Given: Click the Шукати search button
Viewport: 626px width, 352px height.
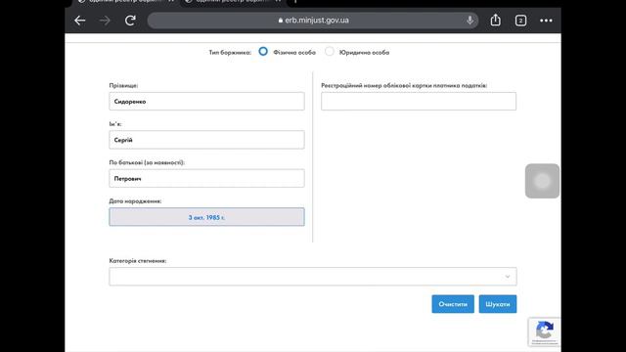Looking at the screenshot, I should pos(498,304).
